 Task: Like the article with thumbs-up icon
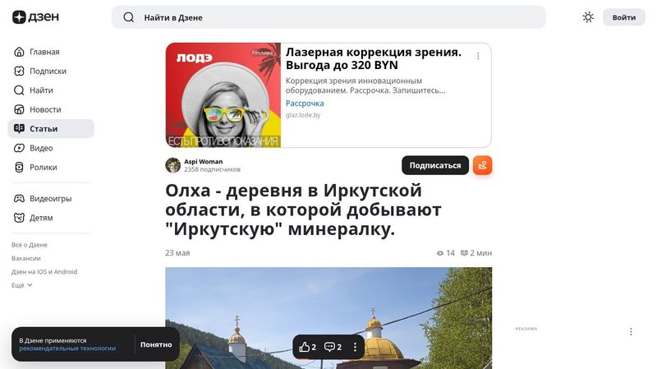[307, 347]
